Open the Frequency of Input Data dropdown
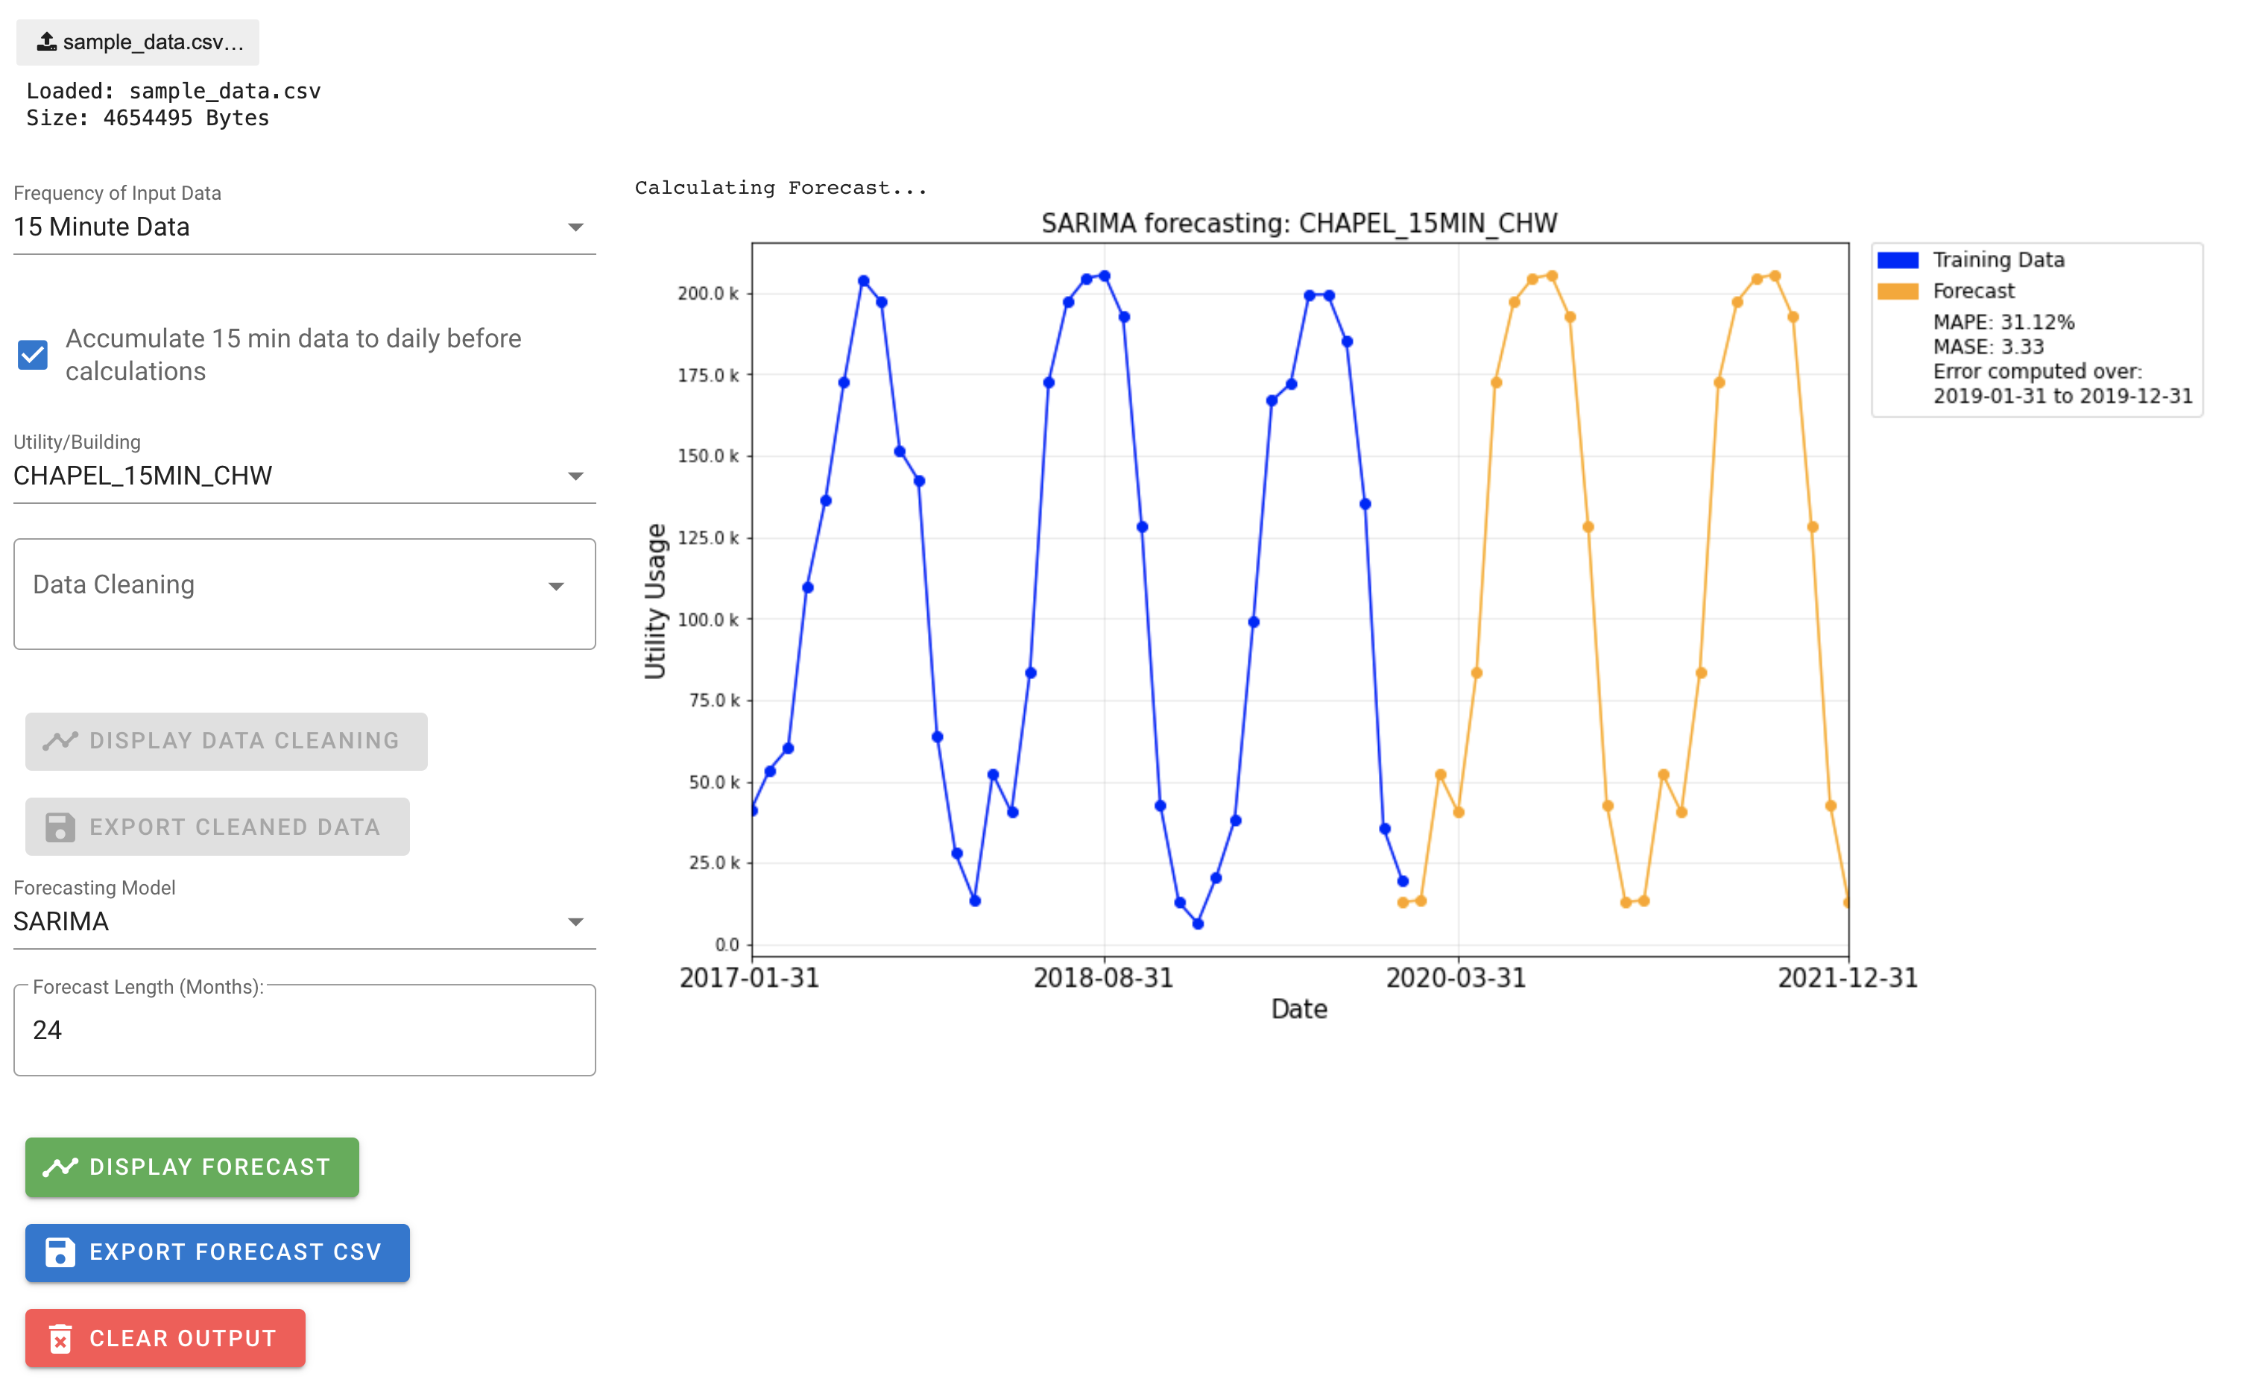The width and height of the screenshot is (2242, 1385). point(303,227)
